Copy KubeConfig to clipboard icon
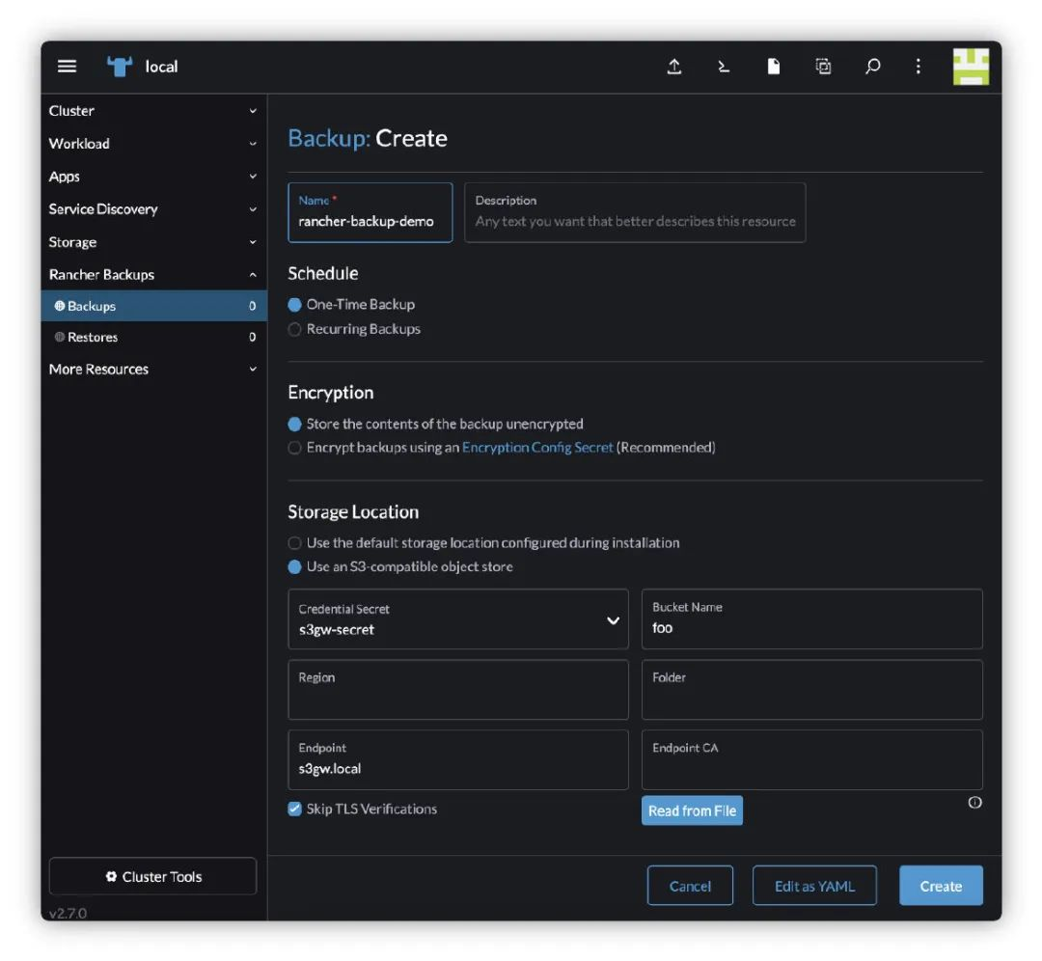Screen dimensions: 1042x961 coord(823,66)
